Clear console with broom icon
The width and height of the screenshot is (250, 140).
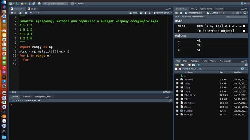coord(170,100)
